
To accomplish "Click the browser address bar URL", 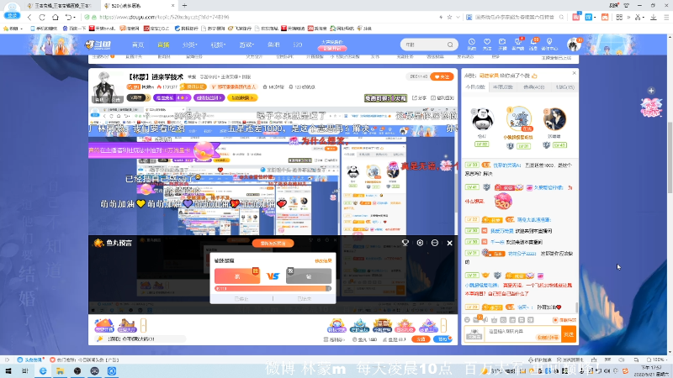I will click(x=164, y=17).
